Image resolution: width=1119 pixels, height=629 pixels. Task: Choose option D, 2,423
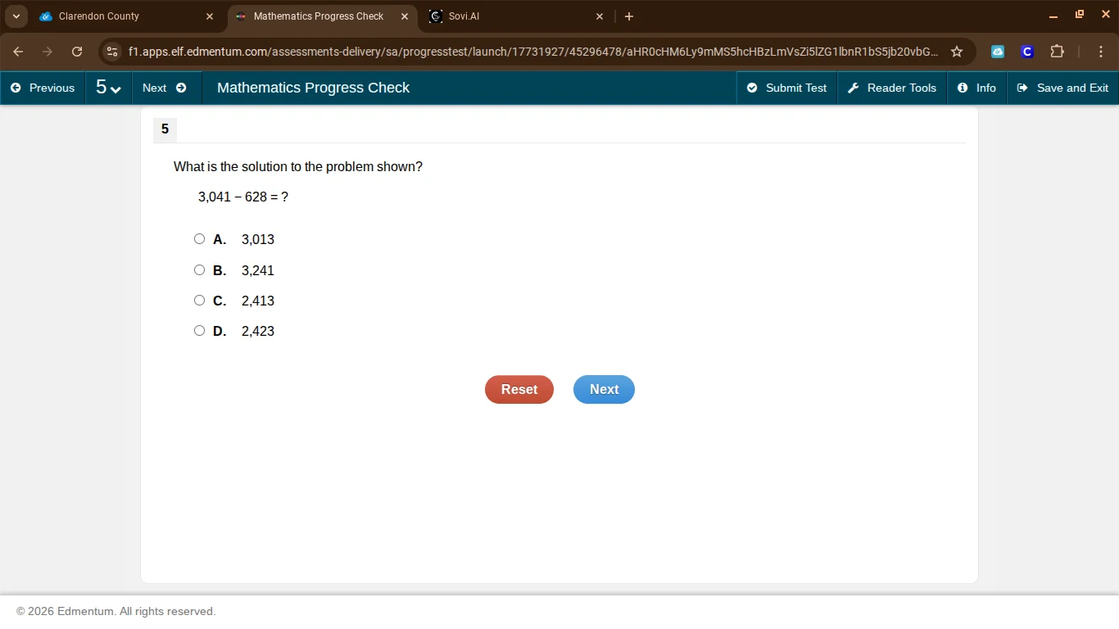(x=199, y=330)
